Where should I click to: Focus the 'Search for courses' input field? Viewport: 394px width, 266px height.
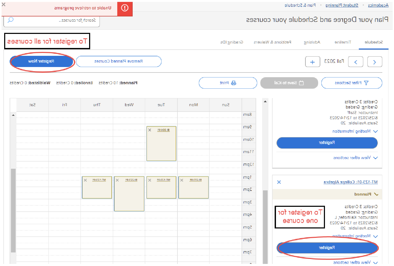52,20
